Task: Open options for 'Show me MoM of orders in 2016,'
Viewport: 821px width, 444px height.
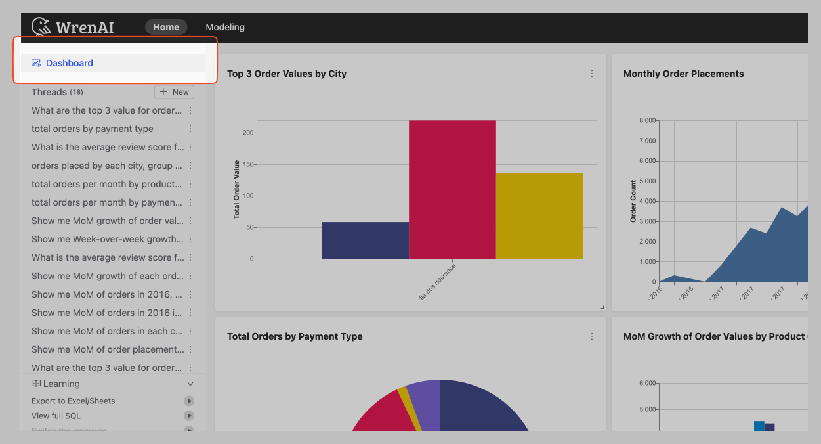Action: pyautogui.click(x=190, y=294)
